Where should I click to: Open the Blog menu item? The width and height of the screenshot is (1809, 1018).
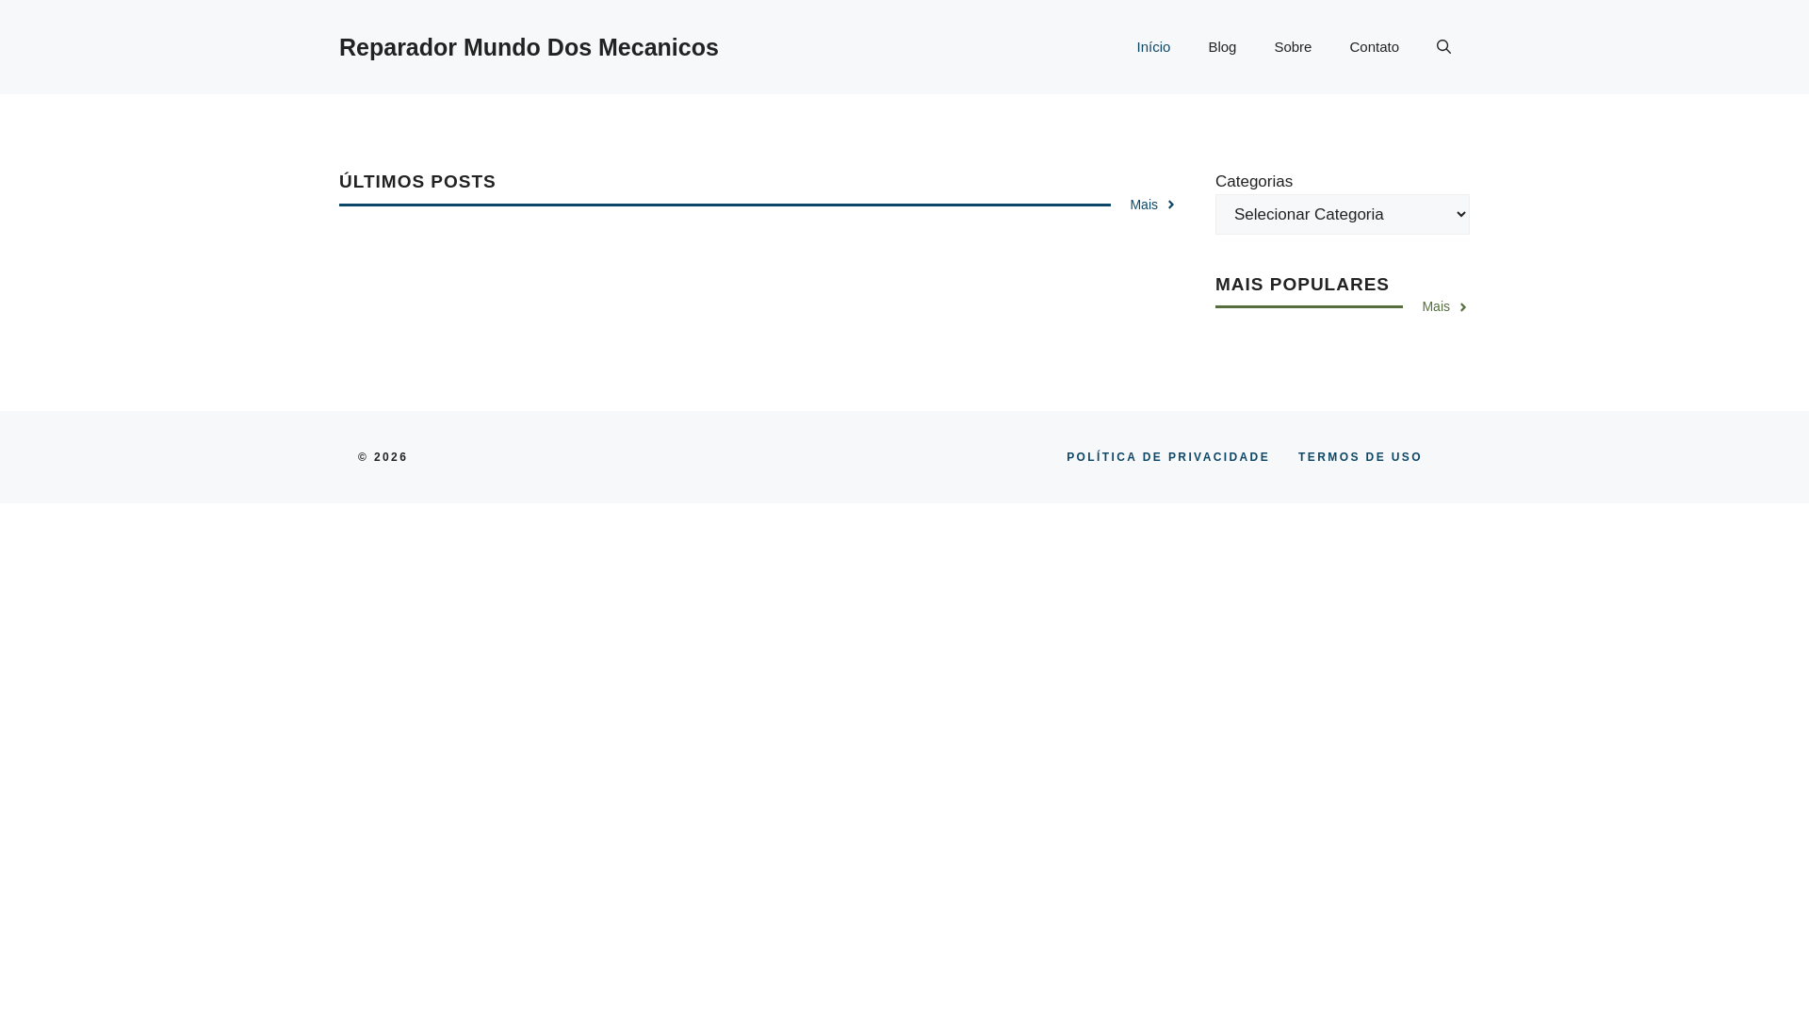(1222, 47)
